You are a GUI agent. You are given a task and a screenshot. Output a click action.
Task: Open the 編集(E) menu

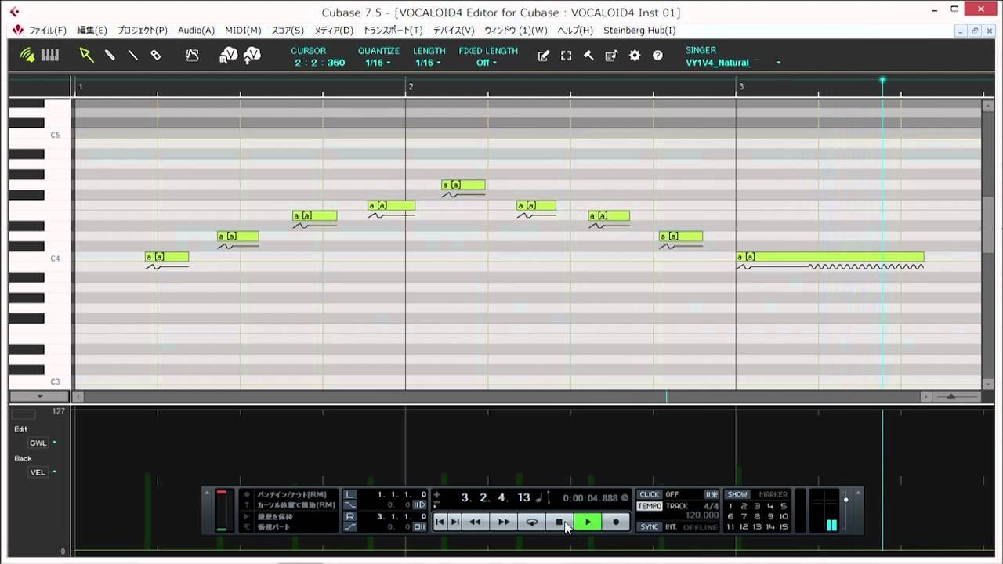pyautogui.click(x=92, y=31)
